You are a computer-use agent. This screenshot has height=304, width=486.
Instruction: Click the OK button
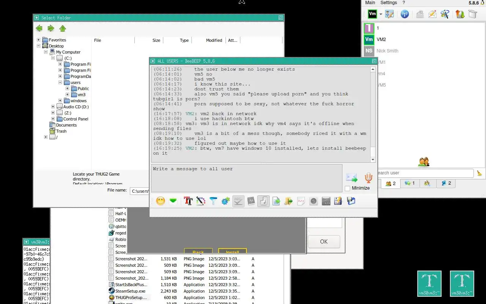pos(324,241)
